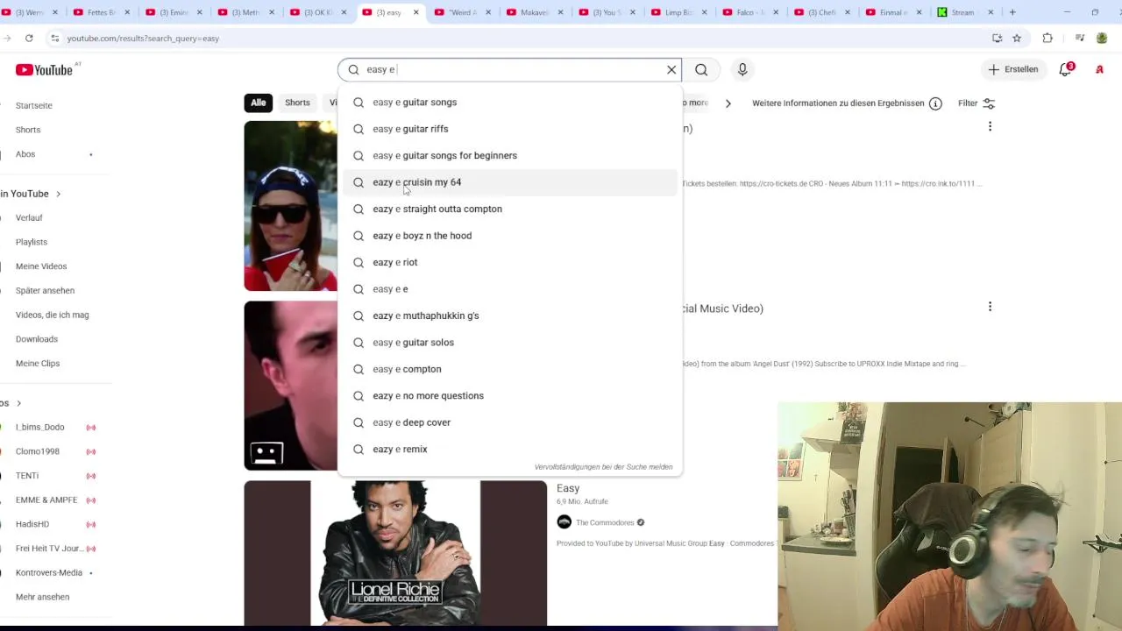Select suggestion 'eazy e muthaphukkin g's'
The width and height of the screenshot is (1122, 631).
pos(509,316)
